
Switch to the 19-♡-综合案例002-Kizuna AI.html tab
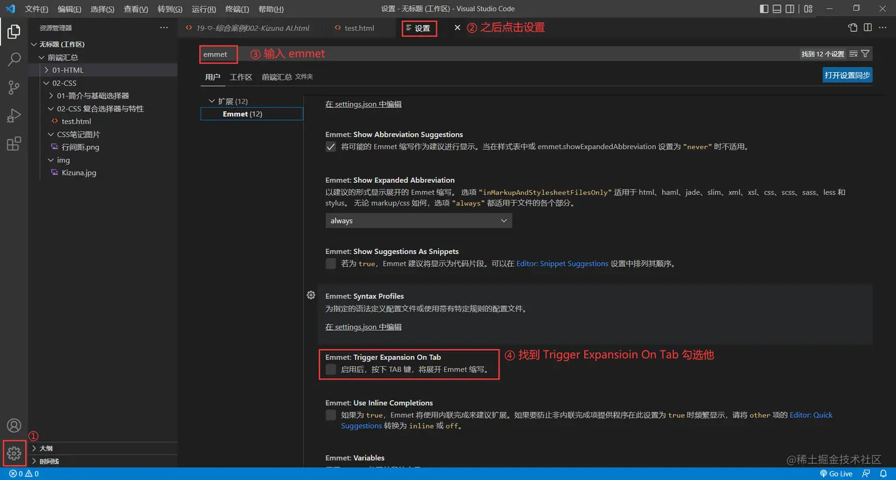pyautogui.click(x=252, y=28)
